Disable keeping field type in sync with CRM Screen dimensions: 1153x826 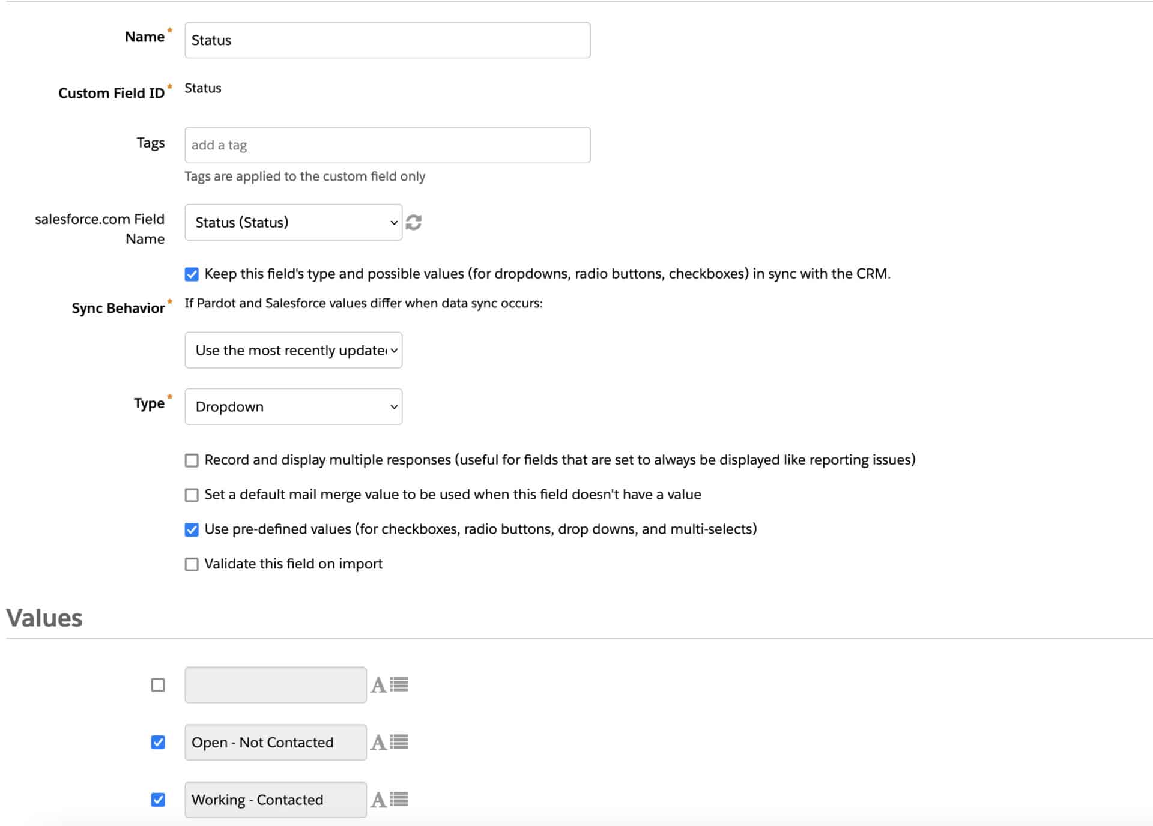pos(192,274)
